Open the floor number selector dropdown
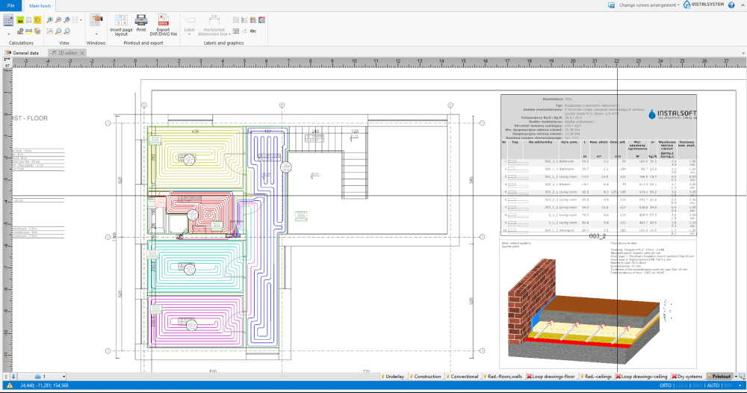The height and width of the screenshot is (393, 747). click(63, 377)
